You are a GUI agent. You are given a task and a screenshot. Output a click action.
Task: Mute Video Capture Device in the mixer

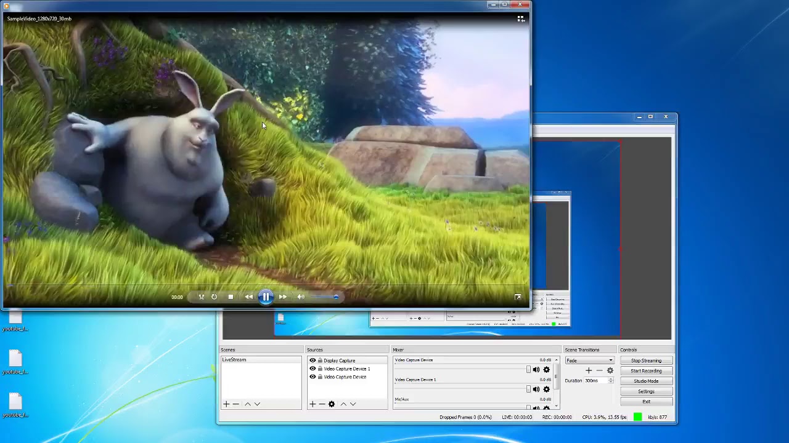click(536, 370)
